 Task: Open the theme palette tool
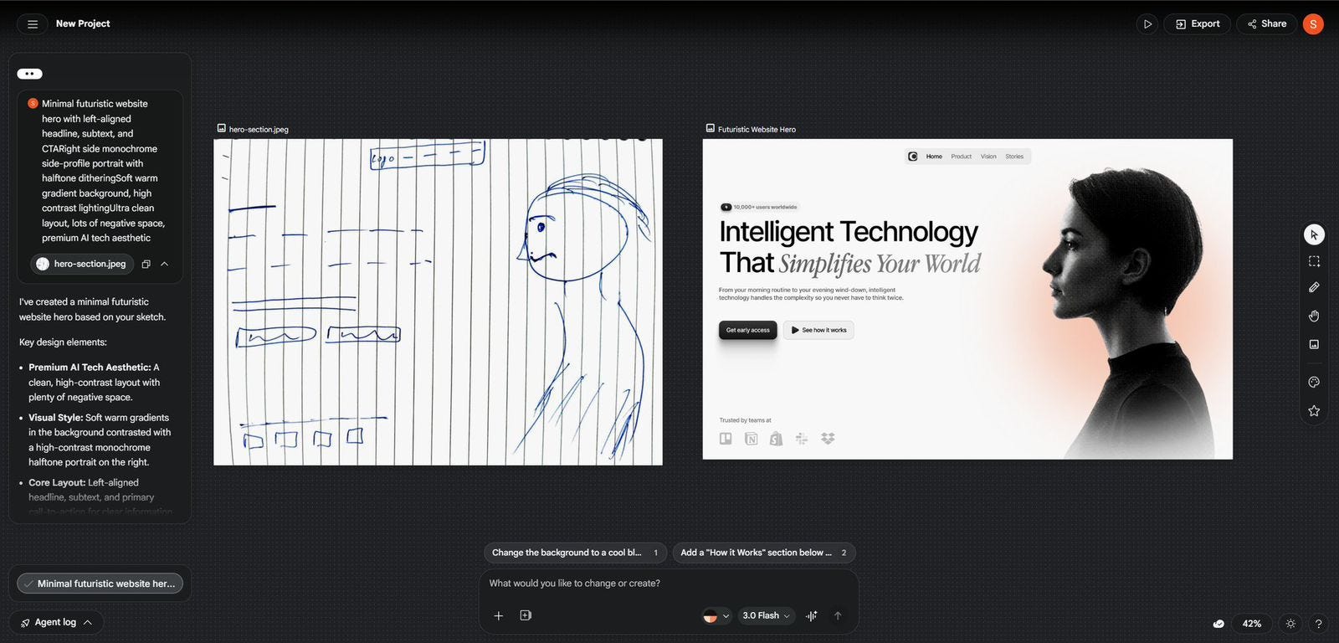(1314, 382)
